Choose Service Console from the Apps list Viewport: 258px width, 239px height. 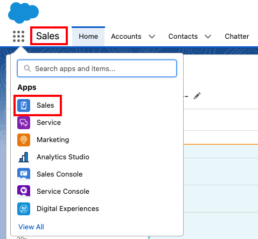coord(63,192)
